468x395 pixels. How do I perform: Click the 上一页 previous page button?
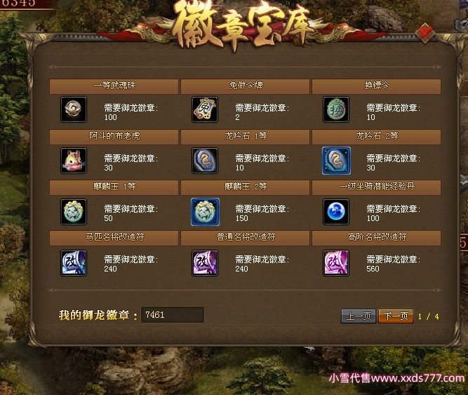pyautogui.click(x=359, y=316)
